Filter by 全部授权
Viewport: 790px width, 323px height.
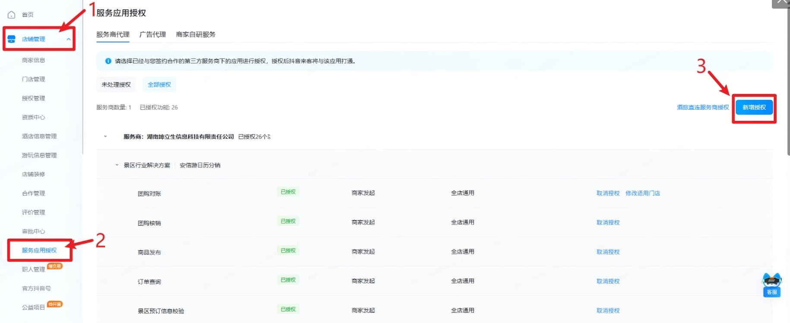click(159, 85)
